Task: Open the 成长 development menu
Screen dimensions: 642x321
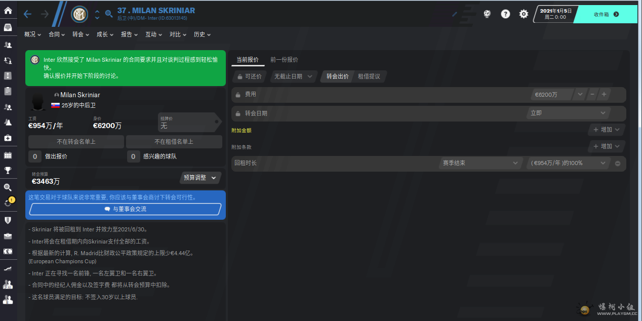Action: [x=105, y=34]
